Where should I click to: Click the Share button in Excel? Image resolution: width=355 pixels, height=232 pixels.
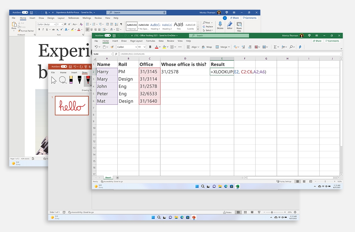[317, 41]
